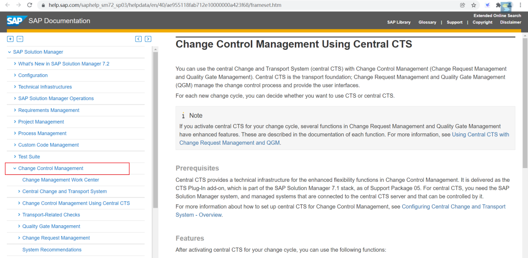Image resolution: width=528 pixels, height=258 pixels.
Task: Click the browser back arrow
Action: (x=8, y=5)
